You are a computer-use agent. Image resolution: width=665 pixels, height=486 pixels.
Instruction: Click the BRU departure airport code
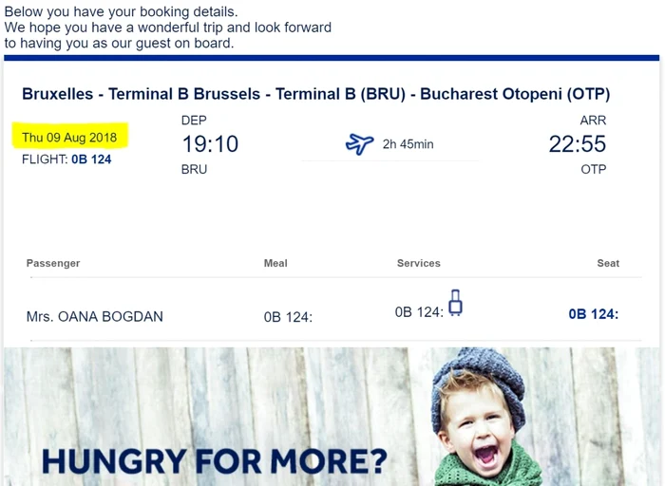point(194,170)
